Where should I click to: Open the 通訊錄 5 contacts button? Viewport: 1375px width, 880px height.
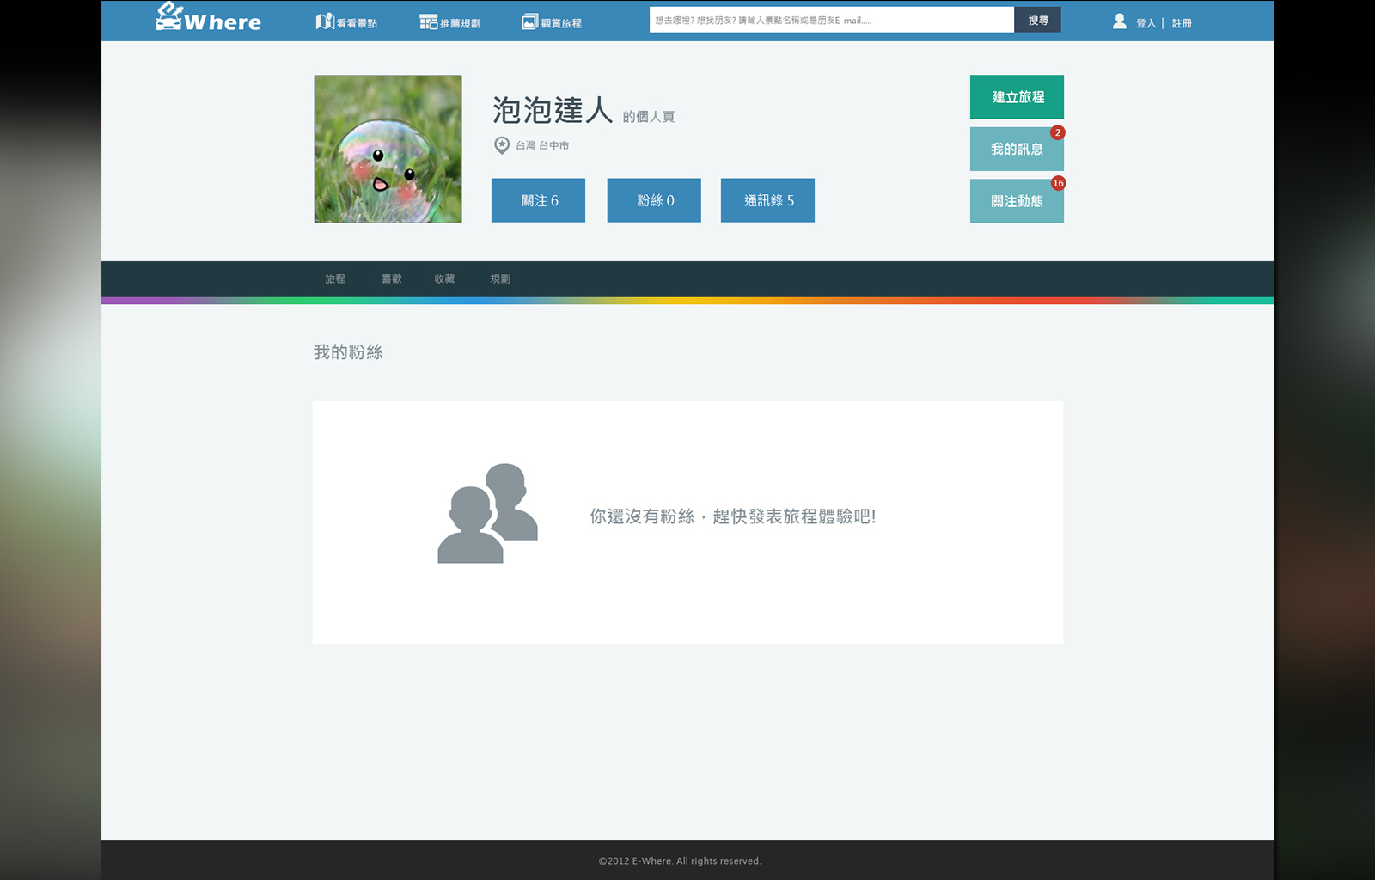pyautogui.click(x=767, y=200)
